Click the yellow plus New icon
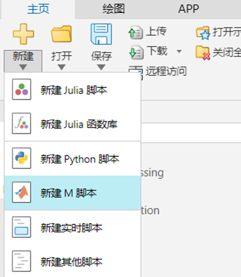 click(x=23, y=34)
